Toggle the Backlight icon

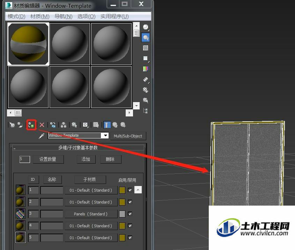(x=146, y=37)
